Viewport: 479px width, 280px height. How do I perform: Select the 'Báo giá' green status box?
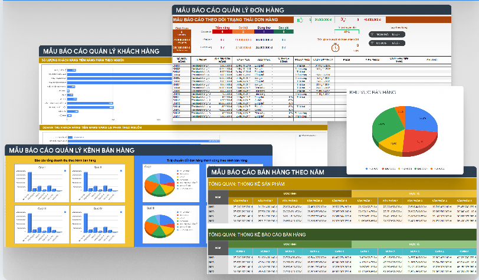[x=284, y=32]
